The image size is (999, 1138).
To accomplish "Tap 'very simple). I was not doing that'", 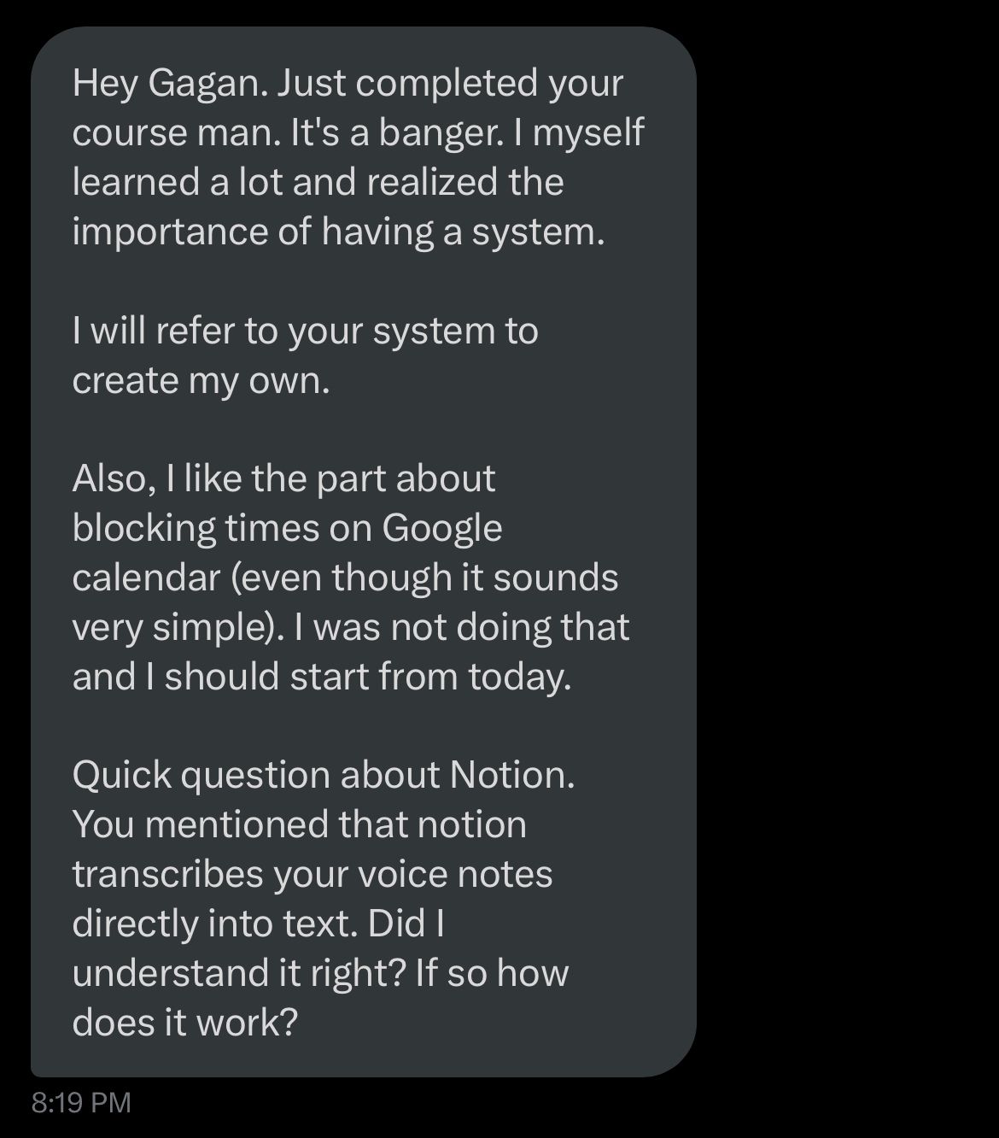I will pos(351,628).
